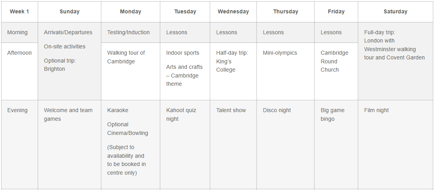The image size is (434, 190).
Task: Click the Week 1 header cell
Action: click(19, 12)
